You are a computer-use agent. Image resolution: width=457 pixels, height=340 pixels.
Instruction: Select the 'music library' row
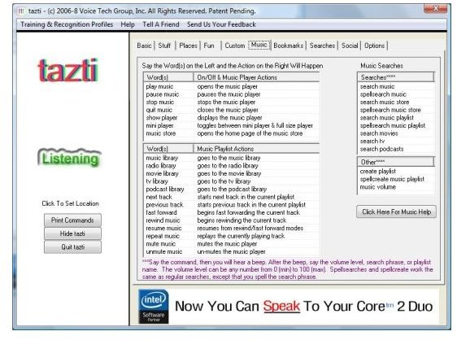(x=232, y=158)
